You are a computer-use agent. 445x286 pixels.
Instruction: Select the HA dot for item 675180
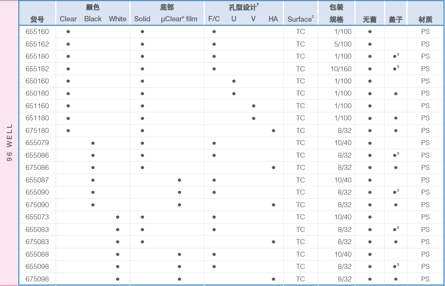click(x=273, y=131)
